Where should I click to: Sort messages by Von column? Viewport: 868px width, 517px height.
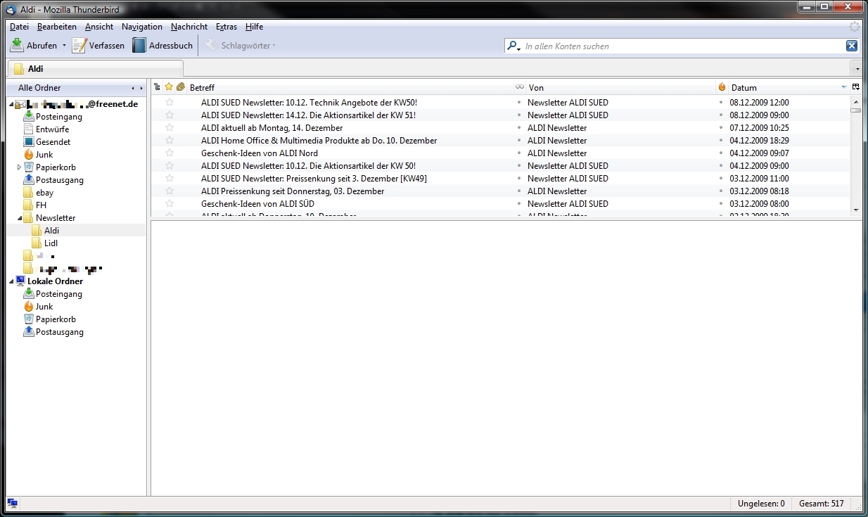coord(620,87)
